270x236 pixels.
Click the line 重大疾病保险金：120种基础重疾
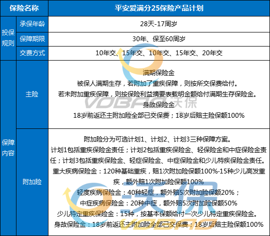click(159, 171)
